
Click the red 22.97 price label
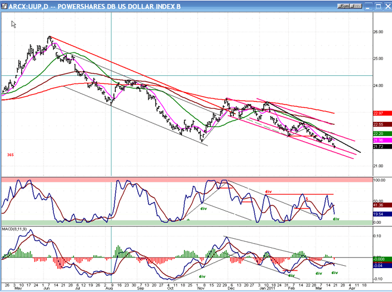pos(382,113)
